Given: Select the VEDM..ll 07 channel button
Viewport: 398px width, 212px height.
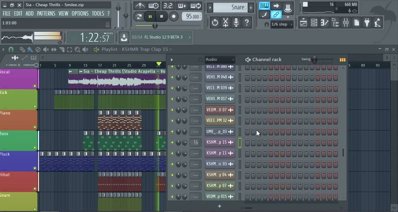Looking at the screenshot, I should click(220, 110).
